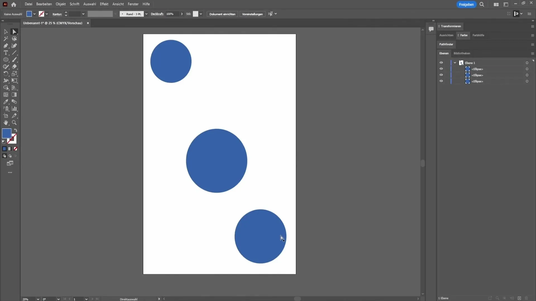Pick the Eyedropper tool
Screen dimensions: 536x301
(6, 102)
